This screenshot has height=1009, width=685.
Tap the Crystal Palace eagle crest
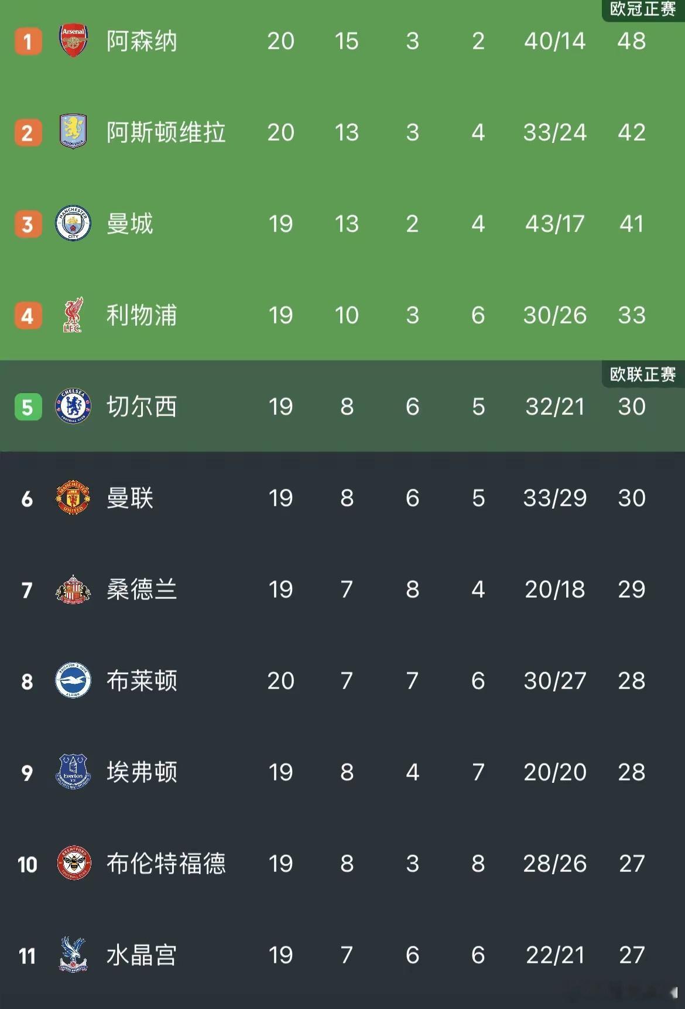pos(73,955)
